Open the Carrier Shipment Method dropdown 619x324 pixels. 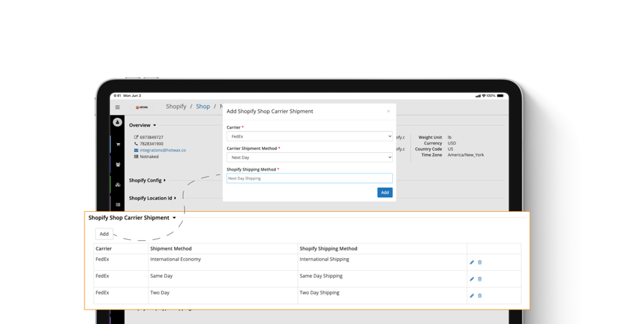tap(309, 158)
